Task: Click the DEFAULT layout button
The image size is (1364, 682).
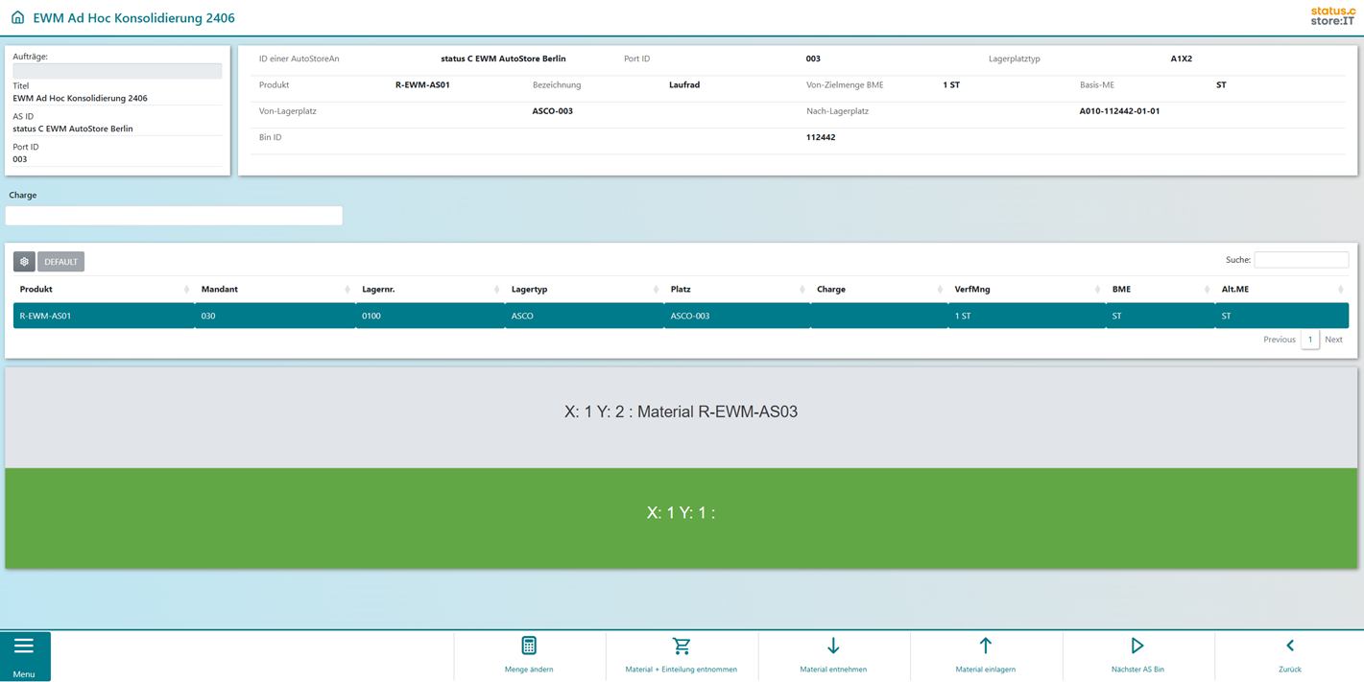Action: (x=61, y=262)
